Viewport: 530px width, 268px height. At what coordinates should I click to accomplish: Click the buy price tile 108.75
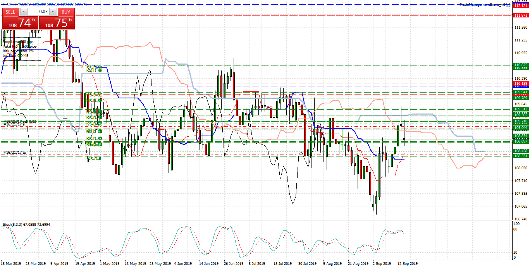(x=57, y=23)
